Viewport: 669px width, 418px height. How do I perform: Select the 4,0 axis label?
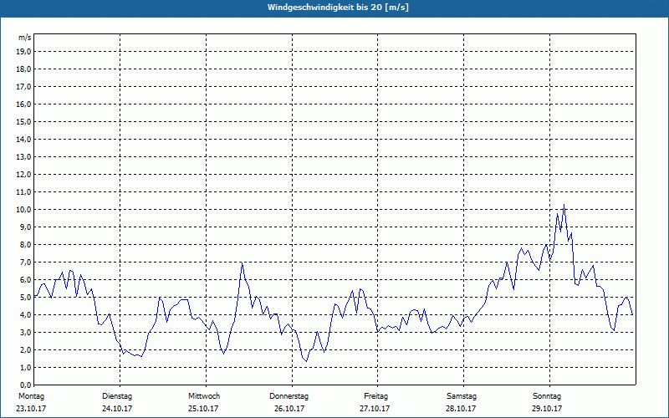point(25,315)
